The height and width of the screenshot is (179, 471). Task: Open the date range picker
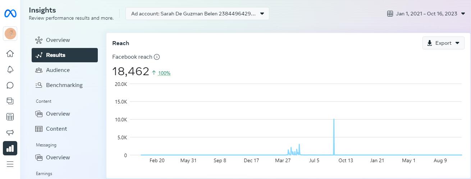click(x=426, y=14)
